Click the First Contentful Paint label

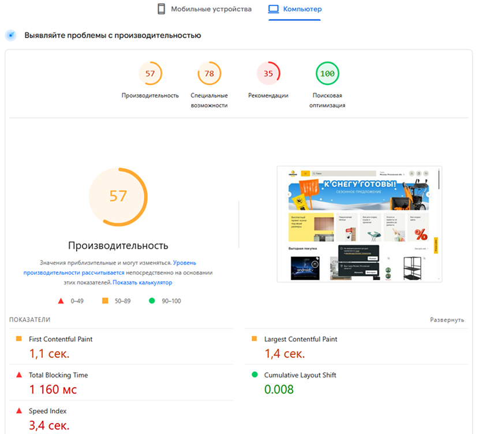61,339
